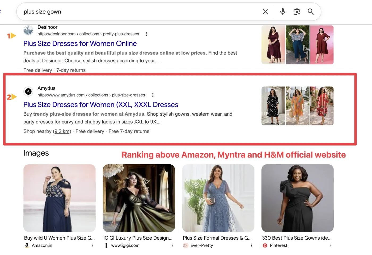Clear the search query with X icon

click(265, 12)
